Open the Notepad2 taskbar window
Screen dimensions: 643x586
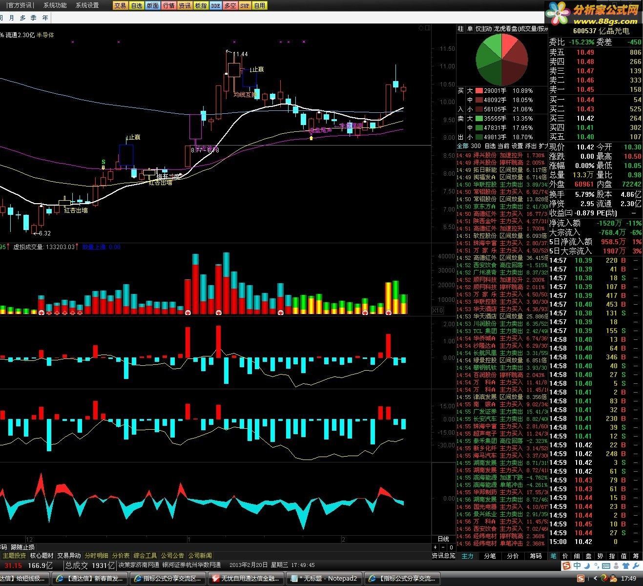[x=325, y=579]
